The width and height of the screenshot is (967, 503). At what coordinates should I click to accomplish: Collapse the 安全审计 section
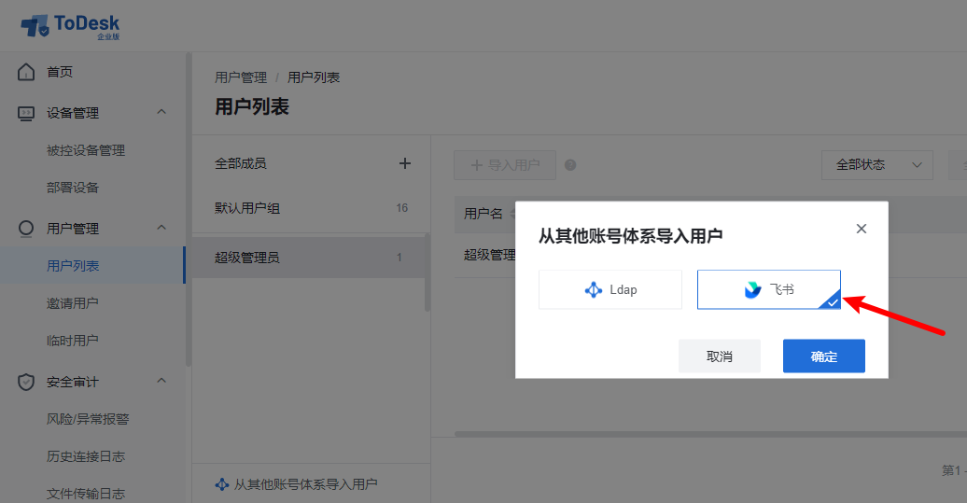(x=161, y=381)
